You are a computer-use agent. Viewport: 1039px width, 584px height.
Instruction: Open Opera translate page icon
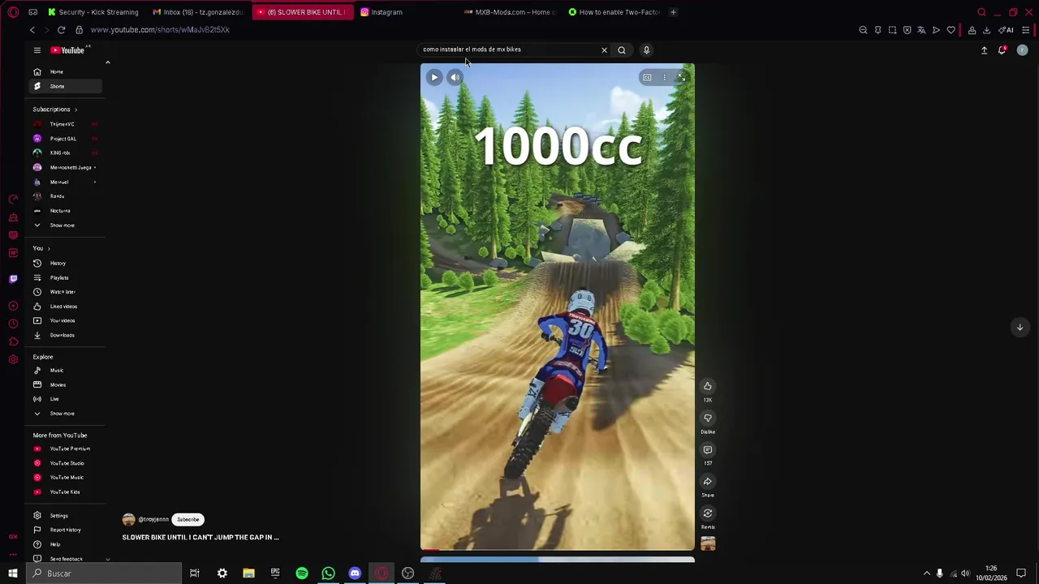(x=921, y=30)
